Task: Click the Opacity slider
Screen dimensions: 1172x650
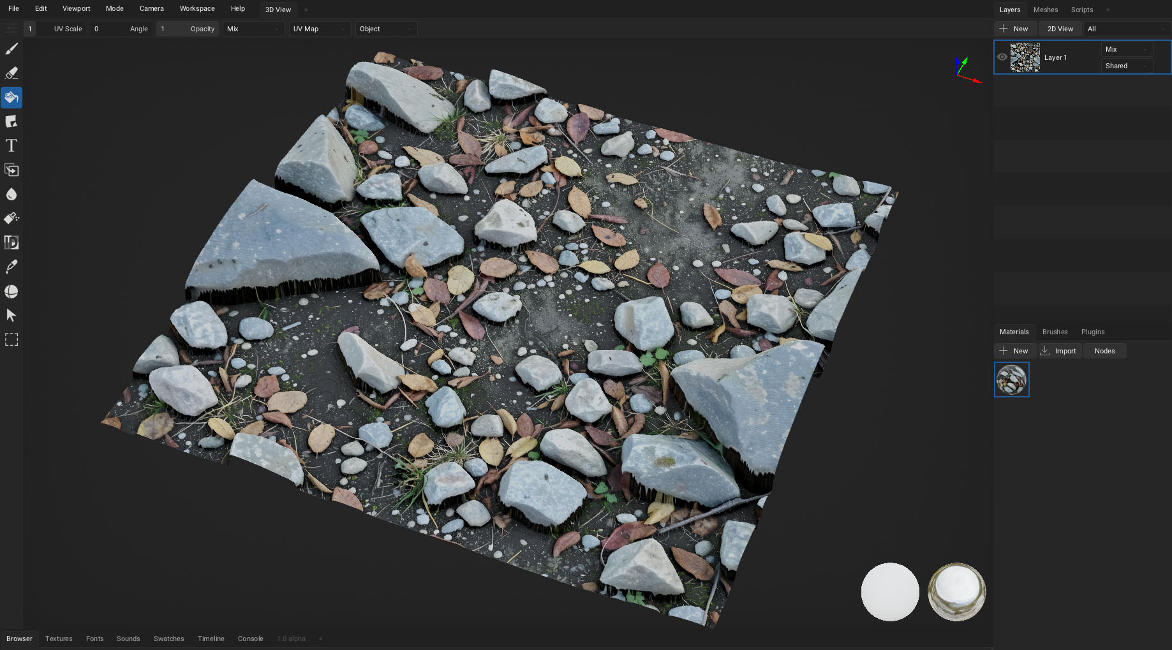Action: (188, 29)
